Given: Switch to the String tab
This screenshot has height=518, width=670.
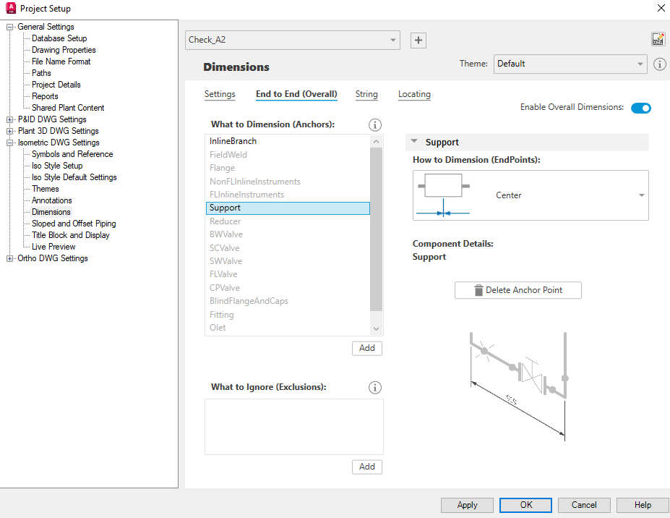Looking at the screenshot, I should (x=366, y=95).
